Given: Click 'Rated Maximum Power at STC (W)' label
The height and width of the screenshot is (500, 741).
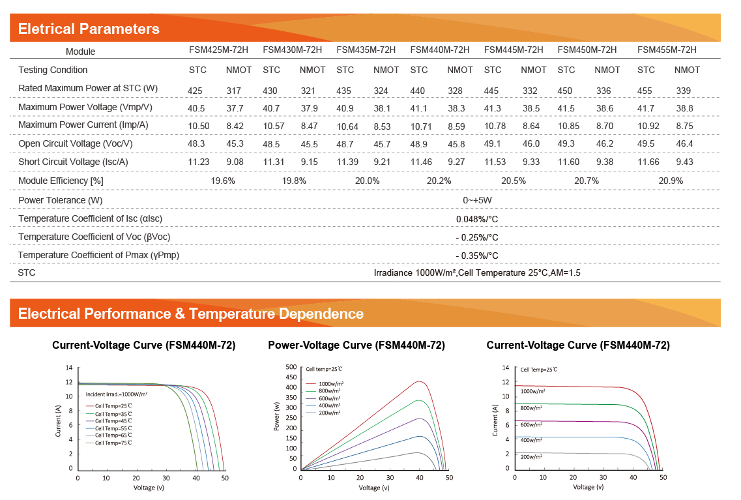Looking at the screenshot, I should [x=88, y=89].
